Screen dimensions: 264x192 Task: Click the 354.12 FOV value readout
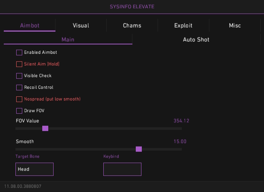pyautogui.click(x=181, y=121)
